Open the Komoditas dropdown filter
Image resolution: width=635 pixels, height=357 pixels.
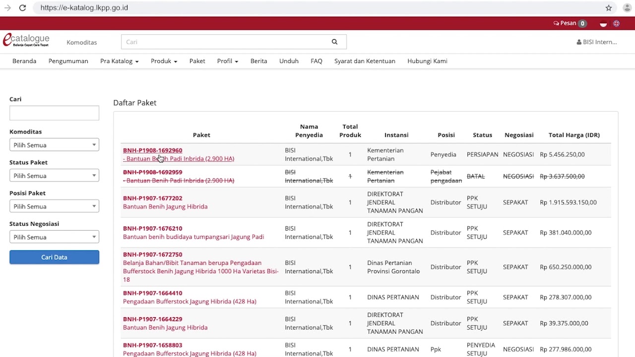click(54, 145)
